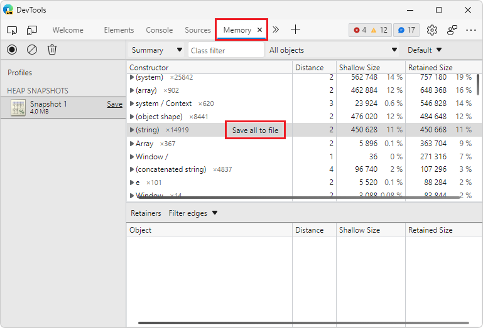The image size is (483, 328).
Task: Click retained size 546 828 cell
Action: [x=433, y=103]
